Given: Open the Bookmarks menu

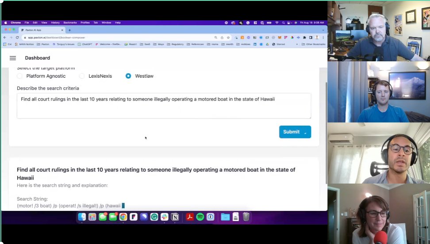Looking at the screenshot, I should coord(70,23).
